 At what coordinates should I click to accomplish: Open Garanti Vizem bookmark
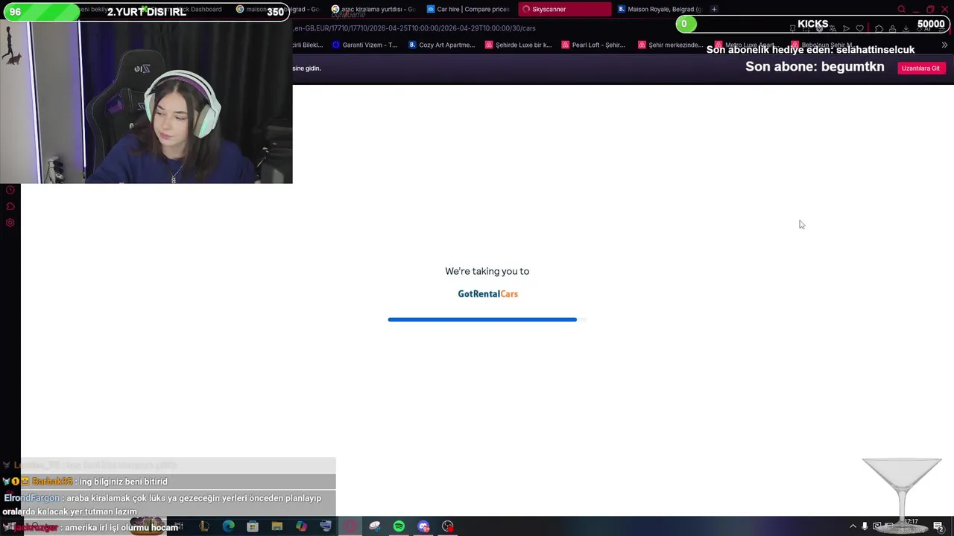tap(365, 45)
